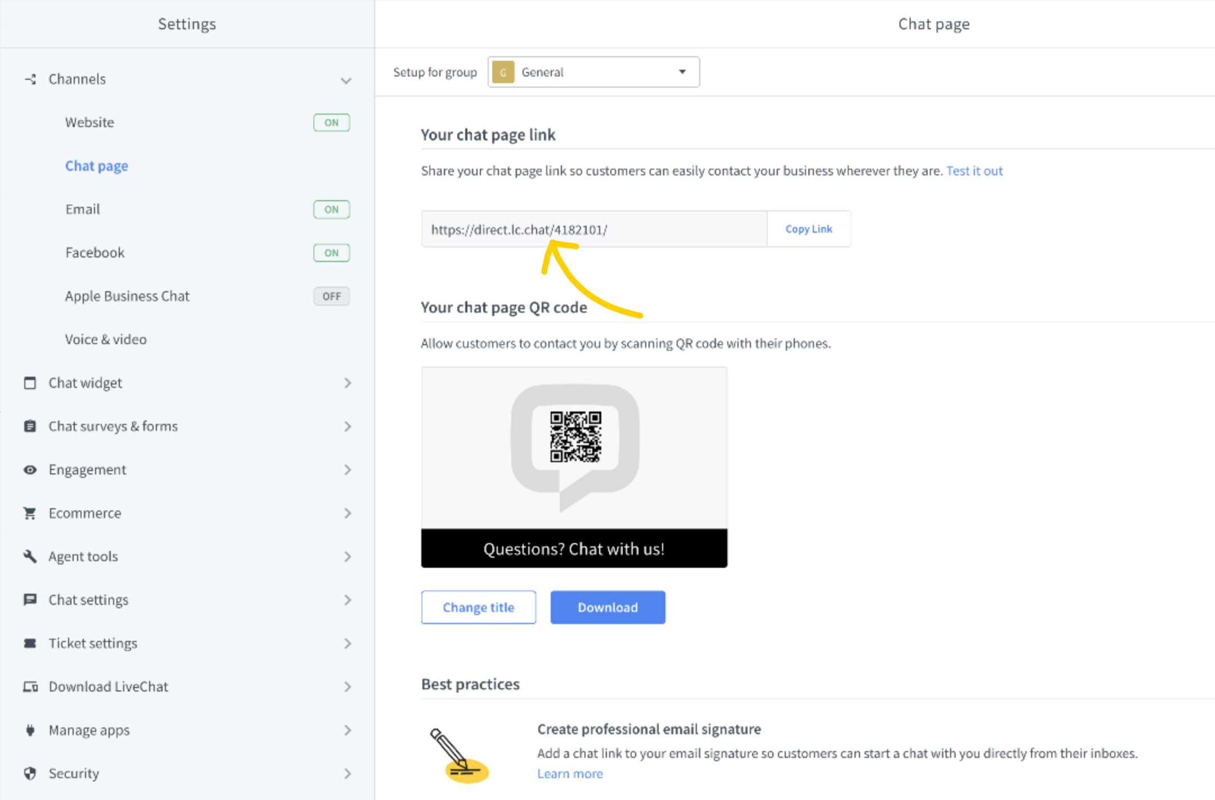Select the chat page link input field

593,229
